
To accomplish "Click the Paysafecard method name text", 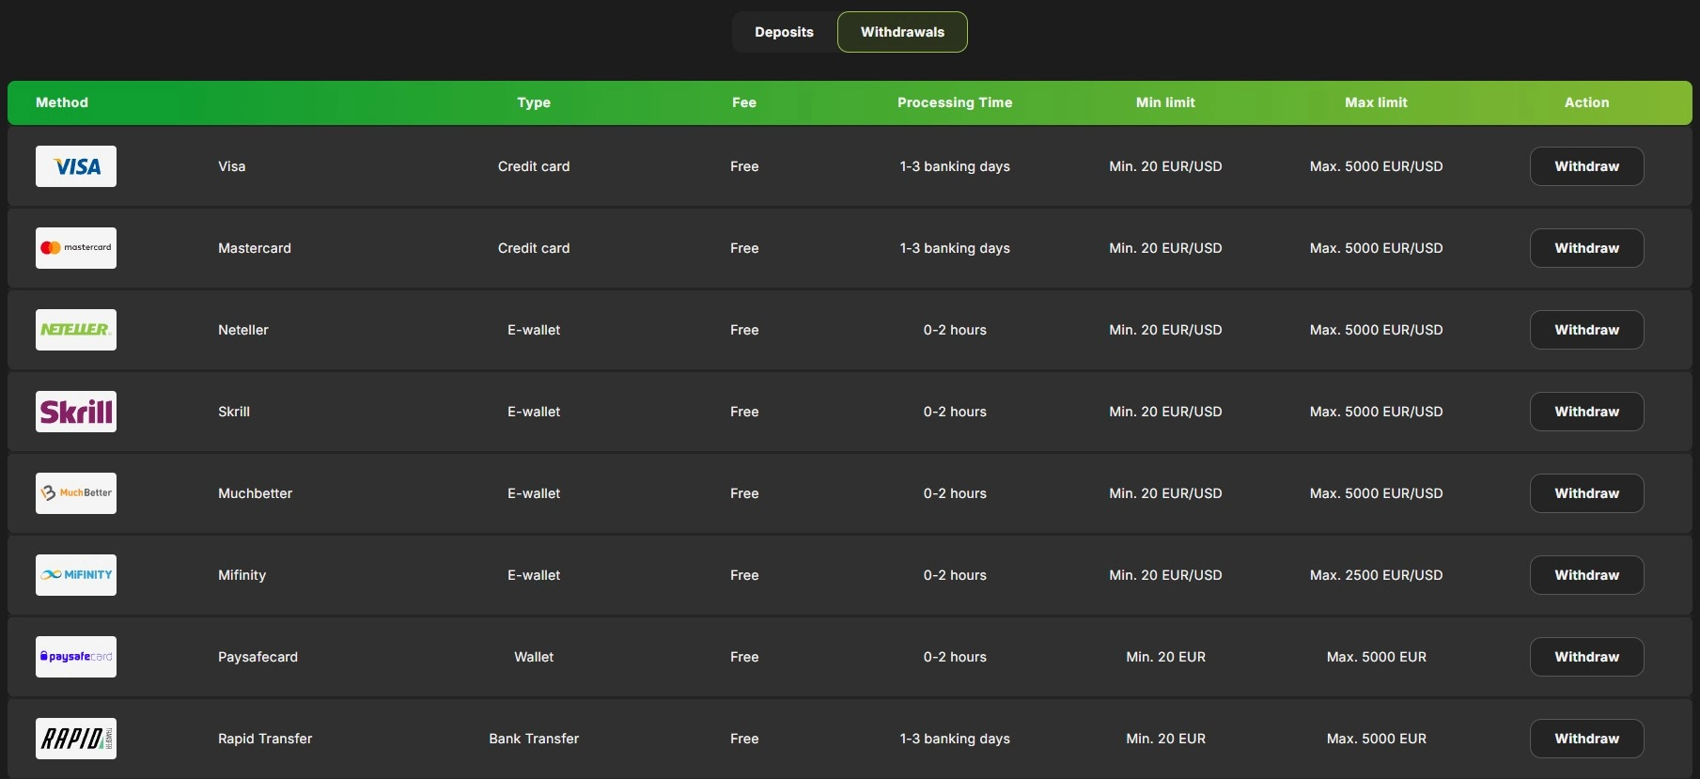I will (257, 657).
